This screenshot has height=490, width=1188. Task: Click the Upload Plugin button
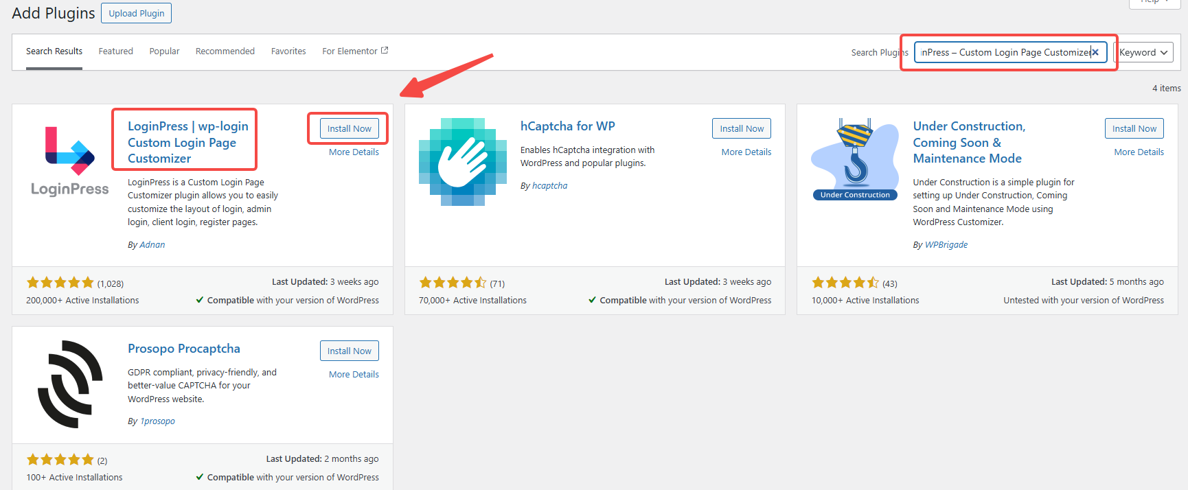(x=136, y=13)
